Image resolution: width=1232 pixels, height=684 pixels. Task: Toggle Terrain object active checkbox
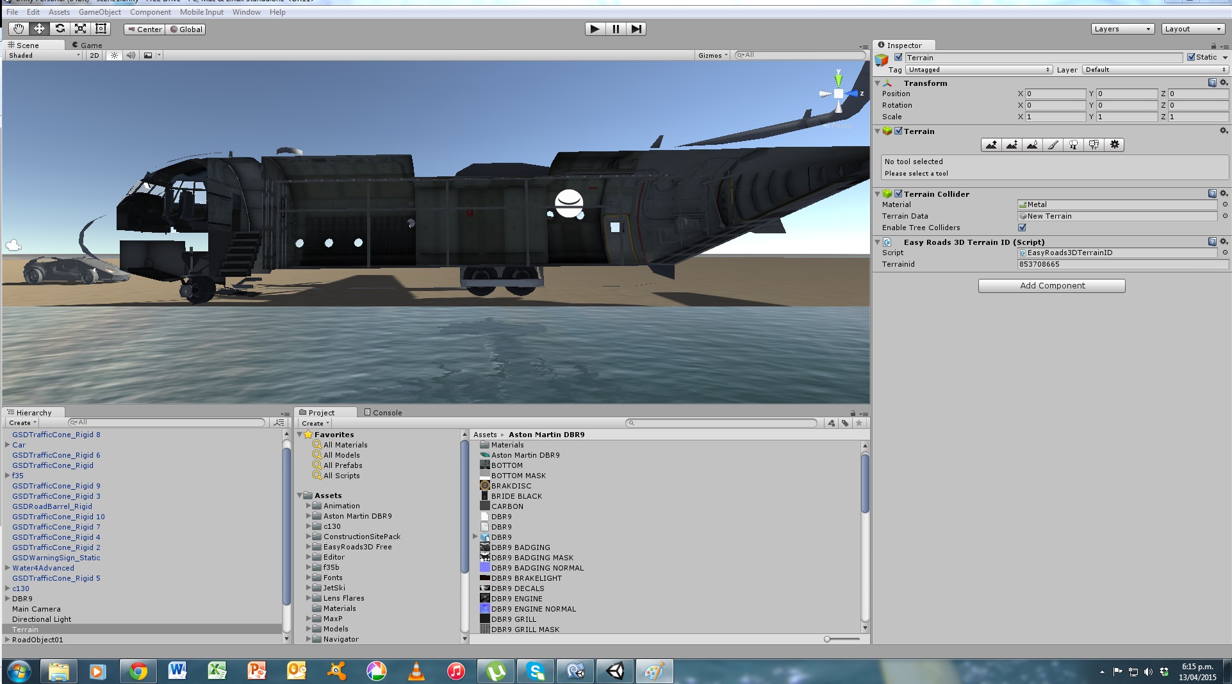pyautogui.click(x=898, y=57)
